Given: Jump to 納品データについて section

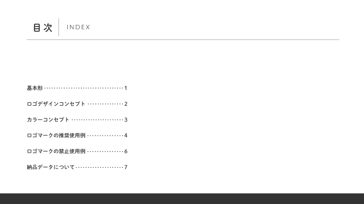Looking at the screenshot, I should tap(51, 167).
